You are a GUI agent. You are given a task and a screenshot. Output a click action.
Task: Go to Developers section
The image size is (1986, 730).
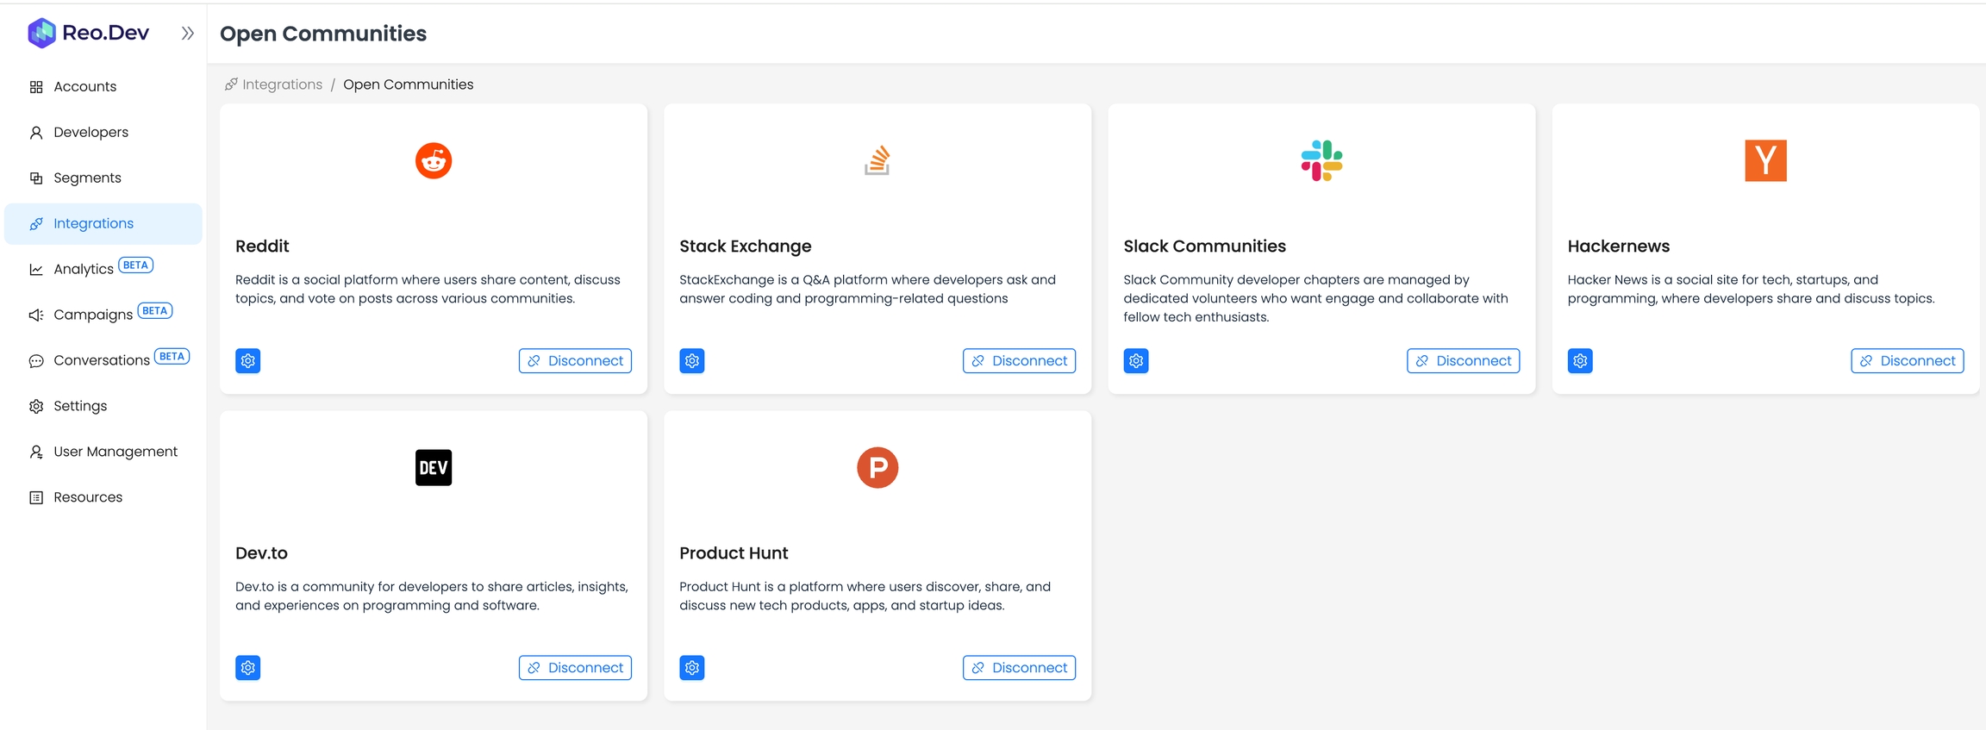coord(91,133)
